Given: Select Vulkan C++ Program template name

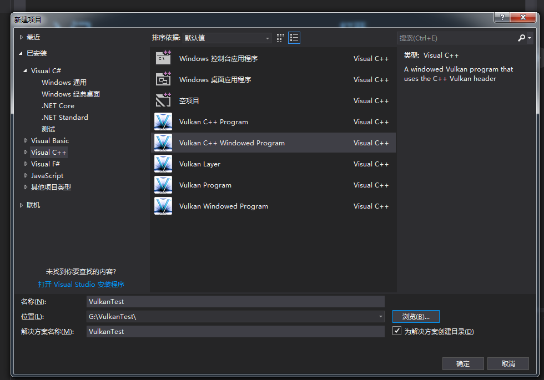Looking at the screenshot, I should [x=213, y=121].
